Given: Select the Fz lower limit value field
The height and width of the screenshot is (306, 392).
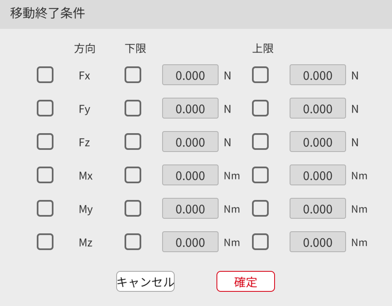Looking at the screenshot, I should [190, 142].
